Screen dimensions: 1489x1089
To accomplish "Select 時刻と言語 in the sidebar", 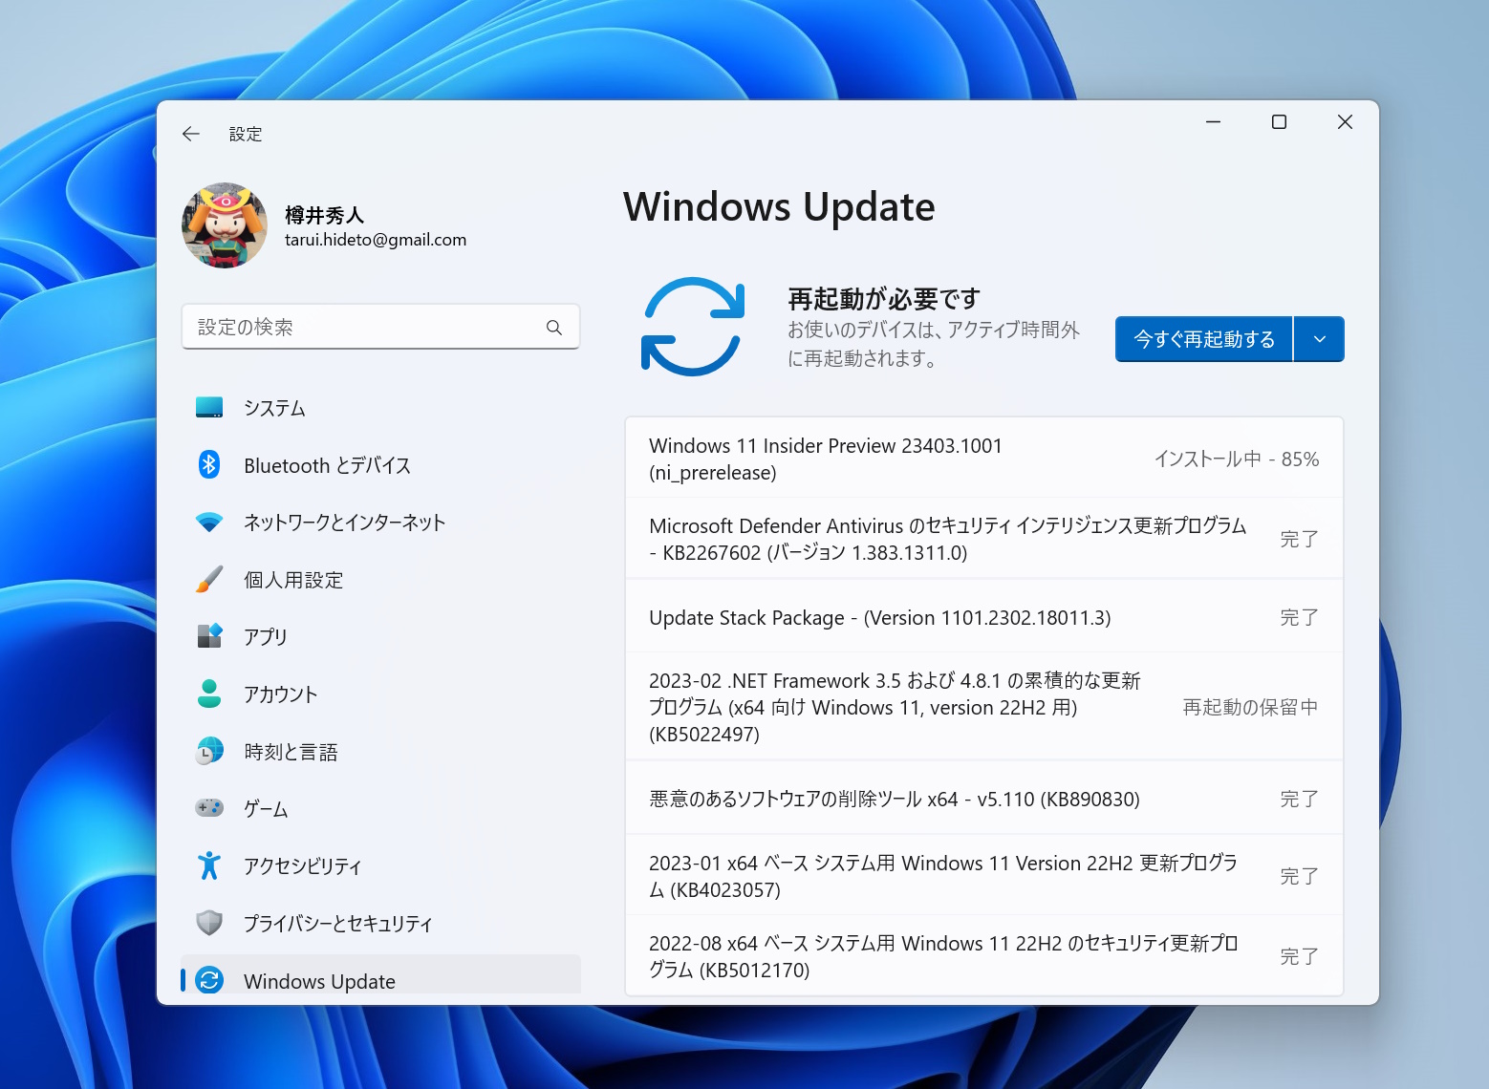I will click(291, 751).
